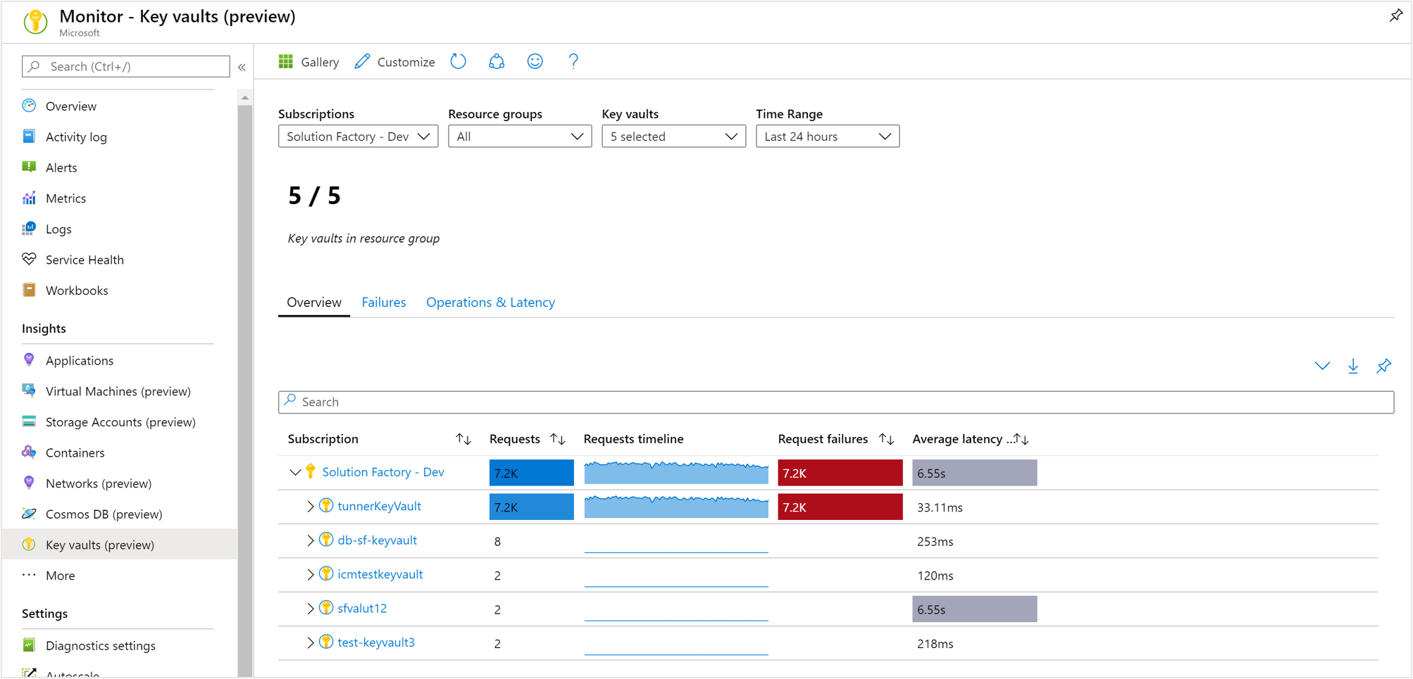Screen dimensions: 1413x679
Task: Open the Gallery icon
Action: [286, 62]
